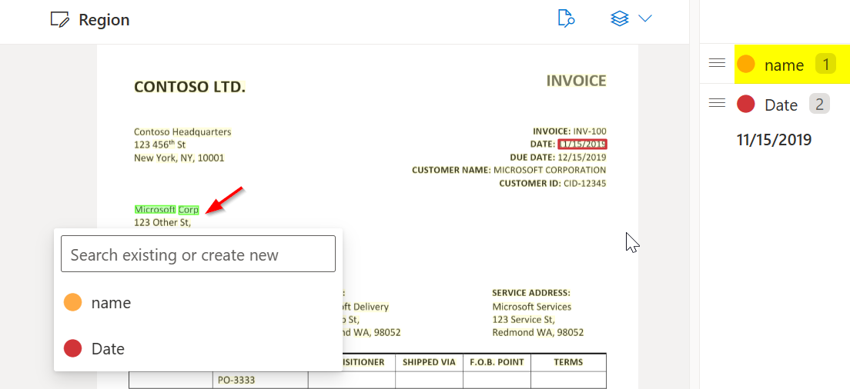
Task: Click the INV-100 invoice number
Action: pos(590,131)
